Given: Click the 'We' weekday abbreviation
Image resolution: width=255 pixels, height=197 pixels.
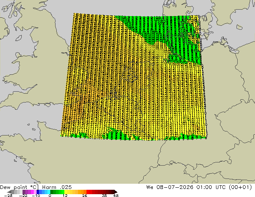Looking at the screenshot, I should coord(150,187).
